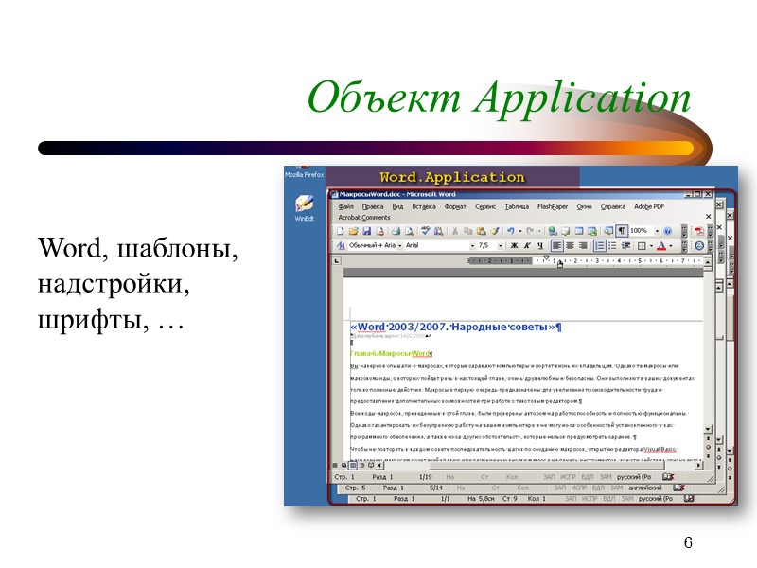Click the Insert Excel worksheet icon
757x568 pixels.
pyautogui.click(x=592, y=231)
